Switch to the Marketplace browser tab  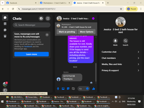55,3
